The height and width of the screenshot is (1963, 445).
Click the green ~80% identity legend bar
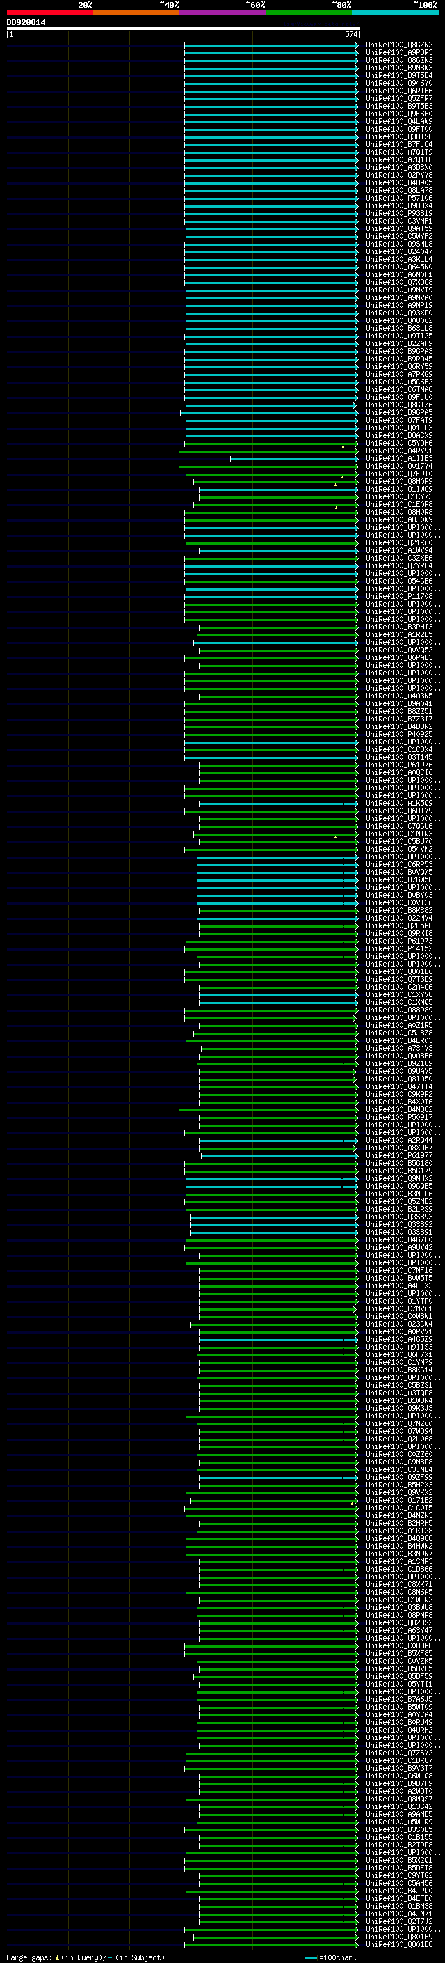(x=309, y=13)
